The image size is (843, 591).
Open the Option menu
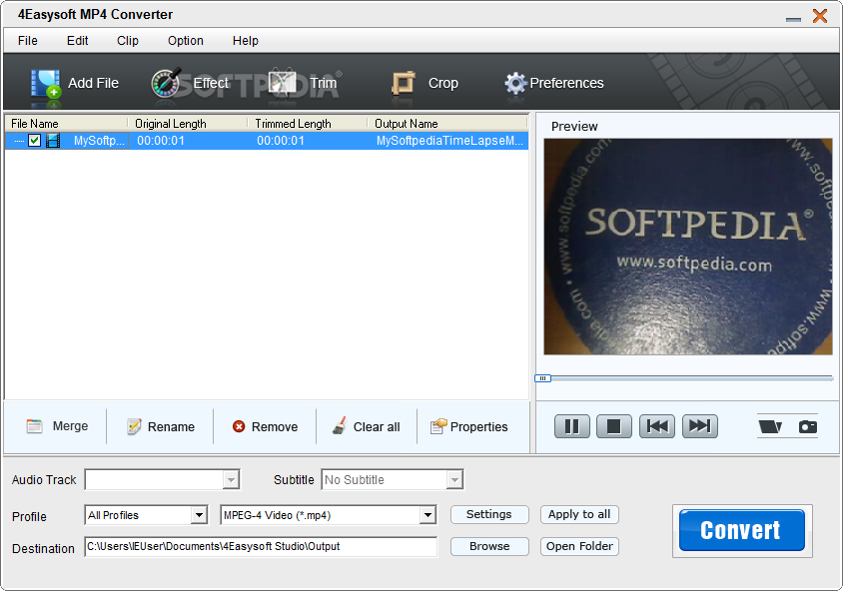186,41
